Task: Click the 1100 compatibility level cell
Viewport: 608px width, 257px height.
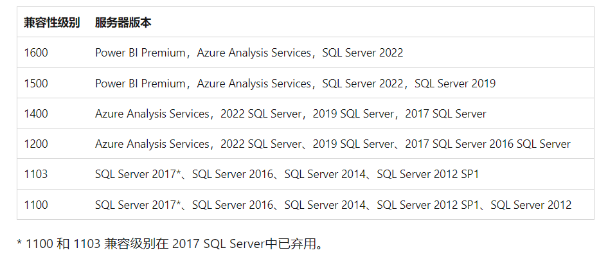Action: [x=36, y=204]
